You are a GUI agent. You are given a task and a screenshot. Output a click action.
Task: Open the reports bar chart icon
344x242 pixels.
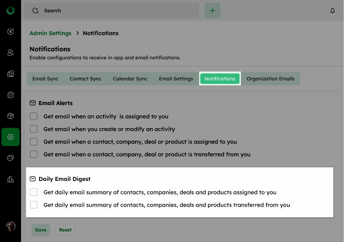click(10, 179)
